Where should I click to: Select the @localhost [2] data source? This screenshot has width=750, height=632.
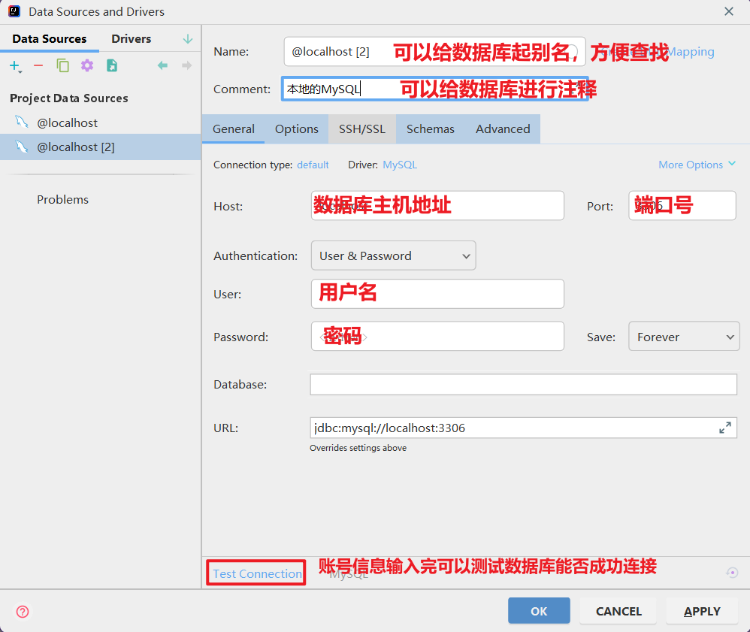(x=101, y=147)
